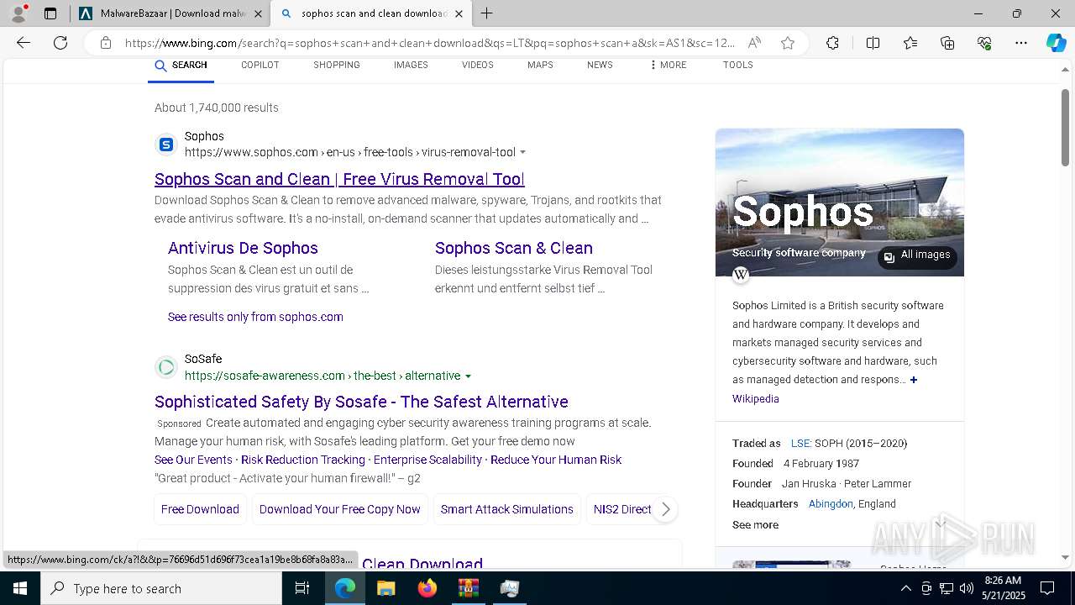Open Edge Settings and more menu

click(1021, 43)
